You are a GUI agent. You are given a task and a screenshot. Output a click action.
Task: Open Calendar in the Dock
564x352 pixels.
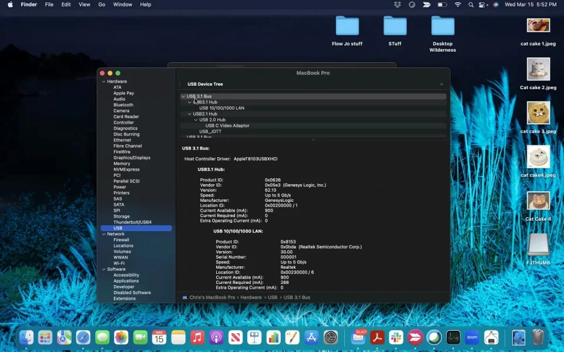point(159,337)
